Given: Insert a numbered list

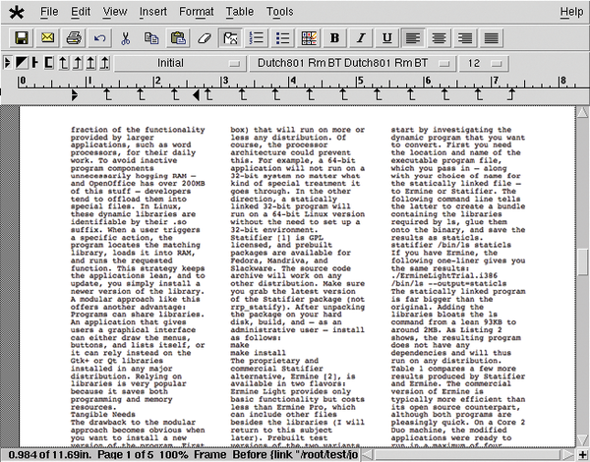Looking at the screenshot, I should [x=256, y=38].
